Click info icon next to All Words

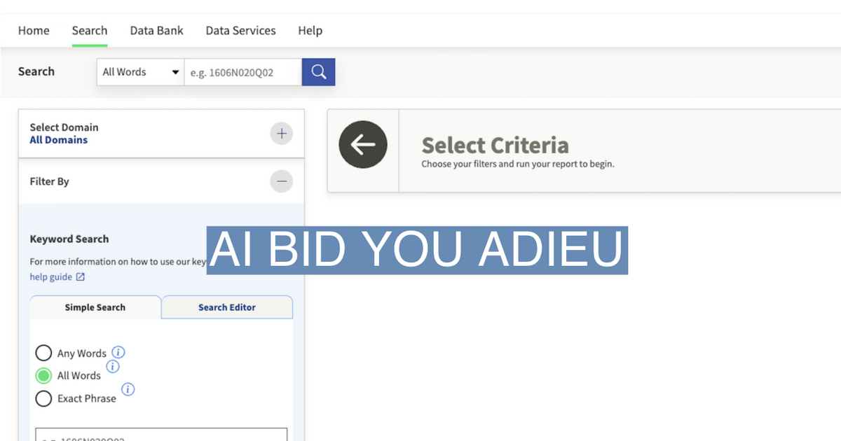coord(113,366)
